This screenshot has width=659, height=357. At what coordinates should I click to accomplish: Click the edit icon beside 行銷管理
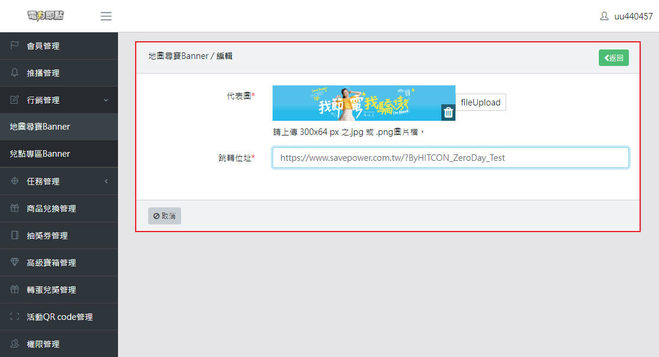[x=15, y=100]
